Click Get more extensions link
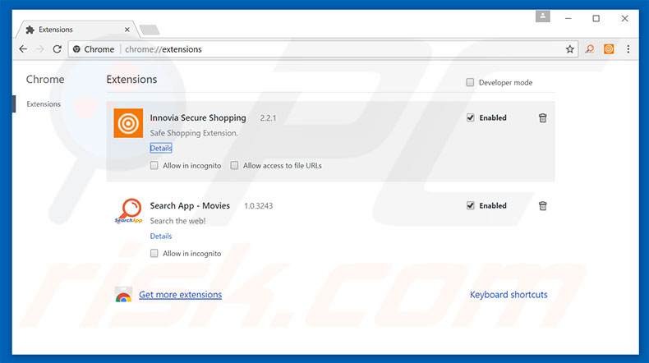The width and height of the screenshot is (649, 363). tap(181, 294)
